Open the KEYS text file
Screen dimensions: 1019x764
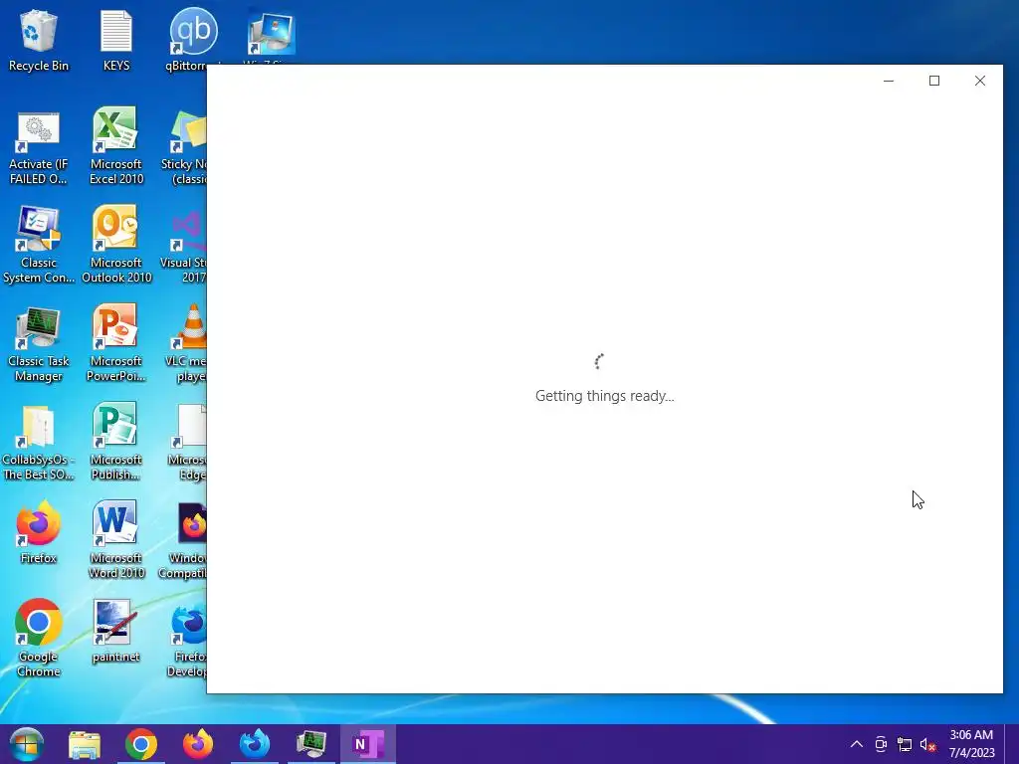click(x=116, y=40)
